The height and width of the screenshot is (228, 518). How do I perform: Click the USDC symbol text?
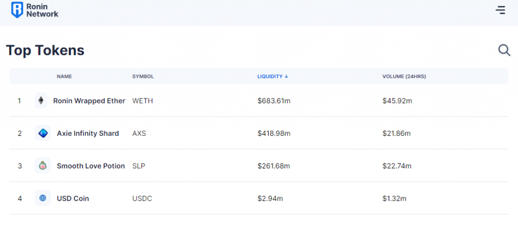click(x=142, y=198)
